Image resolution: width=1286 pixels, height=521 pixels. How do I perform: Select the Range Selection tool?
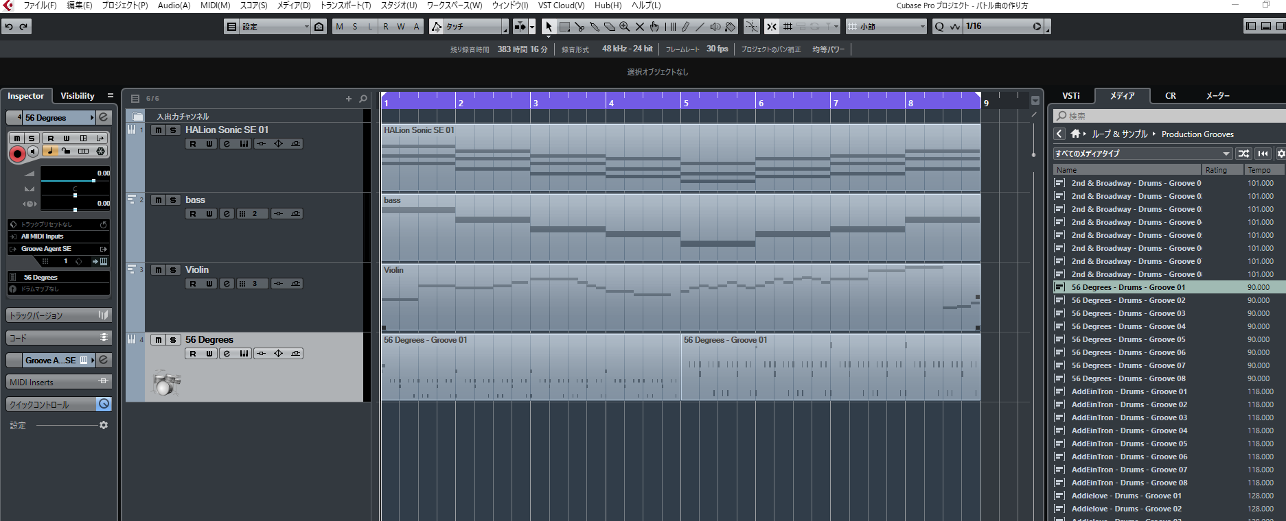(564, 27)
